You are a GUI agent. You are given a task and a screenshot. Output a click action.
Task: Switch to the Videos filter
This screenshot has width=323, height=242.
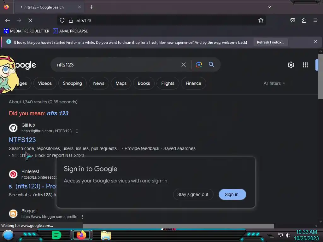(x=45, y=83)
